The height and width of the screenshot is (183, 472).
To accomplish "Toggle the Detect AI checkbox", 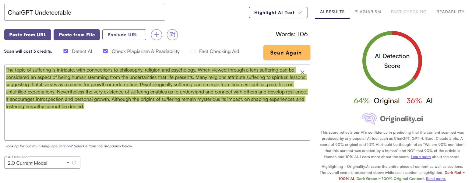I will coord(66,51).
